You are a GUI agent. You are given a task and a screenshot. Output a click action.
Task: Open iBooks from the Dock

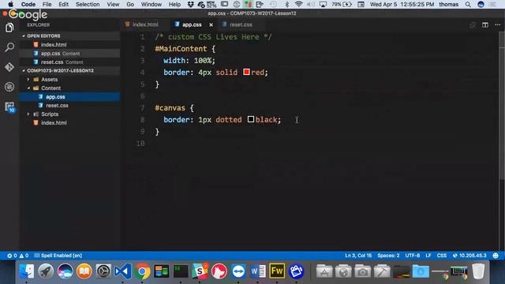pyautogui.click(x=84, y=271)
